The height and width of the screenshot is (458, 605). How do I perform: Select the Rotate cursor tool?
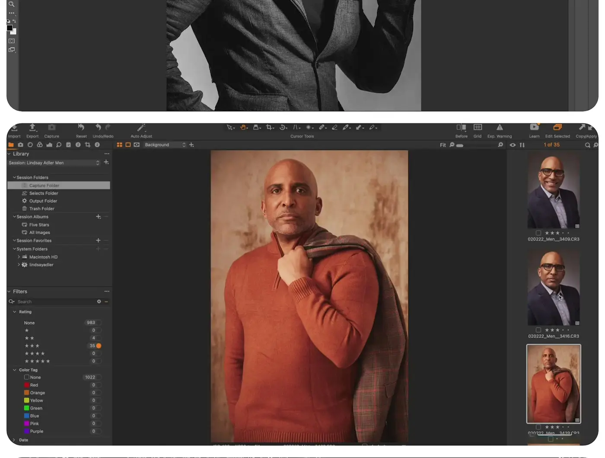pos(283,127)
